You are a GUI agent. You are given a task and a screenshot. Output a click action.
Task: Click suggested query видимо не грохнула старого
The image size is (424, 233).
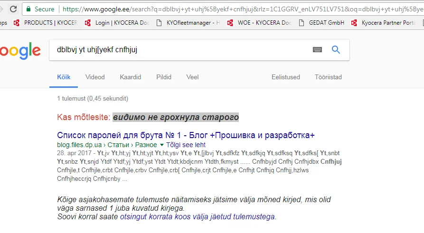[176, 117]
